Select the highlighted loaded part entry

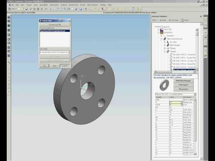pos(55,31)
